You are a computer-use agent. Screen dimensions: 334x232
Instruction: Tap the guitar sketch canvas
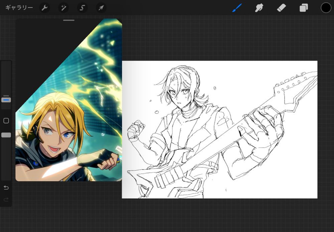pos(220,130)
